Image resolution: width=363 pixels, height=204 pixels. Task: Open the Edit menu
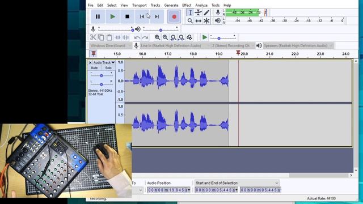pyautogui.click(x=100, y=5)
